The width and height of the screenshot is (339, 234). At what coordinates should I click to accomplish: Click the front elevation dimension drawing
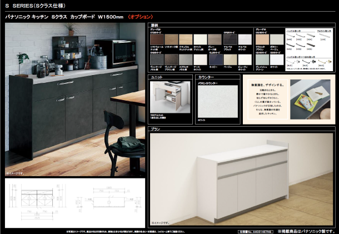pyautogui.click(x=37, y=202)
